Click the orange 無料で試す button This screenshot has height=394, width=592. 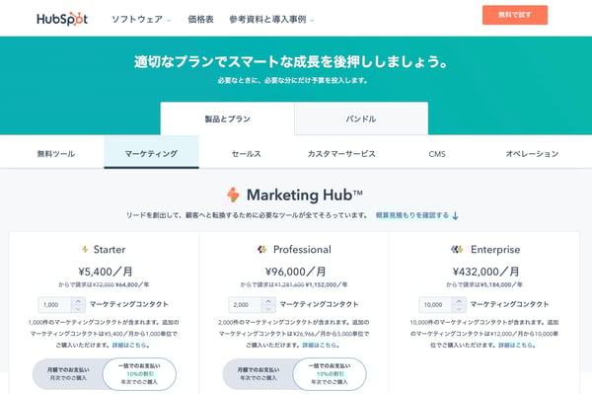[515, 15]
